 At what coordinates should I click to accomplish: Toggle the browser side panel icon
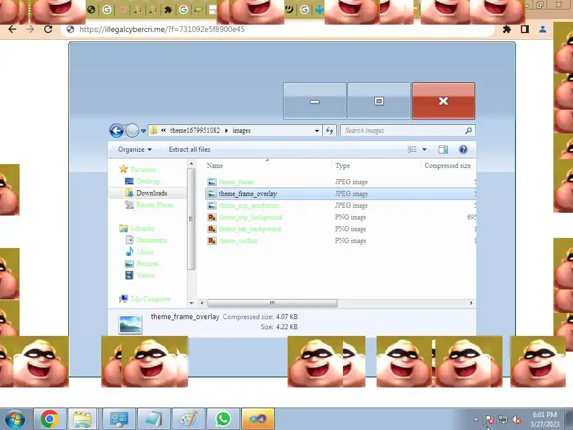(x=525, y=29)
